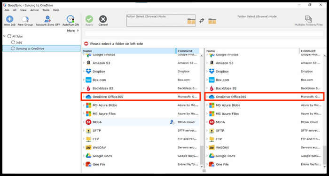329x176 pixels.
Task: Select Dropbox icon in left pane
Action: coord(88,72)
